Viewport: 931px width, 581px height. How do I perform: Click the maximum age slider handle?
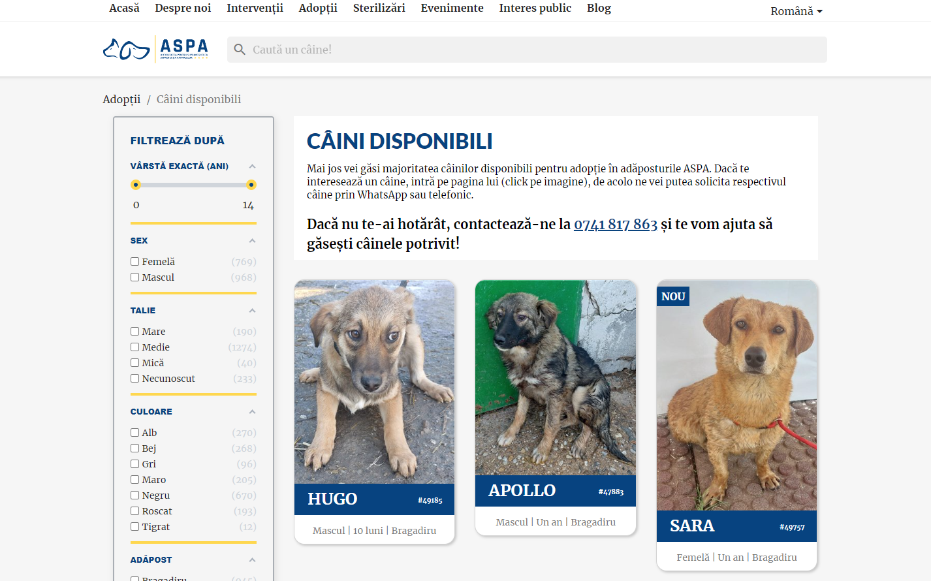[x=251, y=185]
